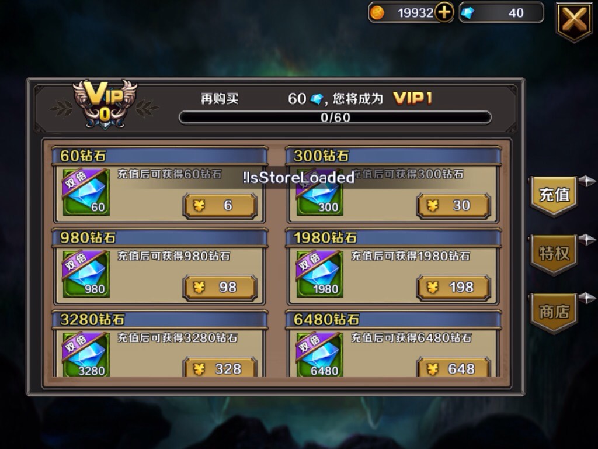Select the 1980 diamond pack icon
The height and width of the screenshot is (449, 598).
point(319,274)
